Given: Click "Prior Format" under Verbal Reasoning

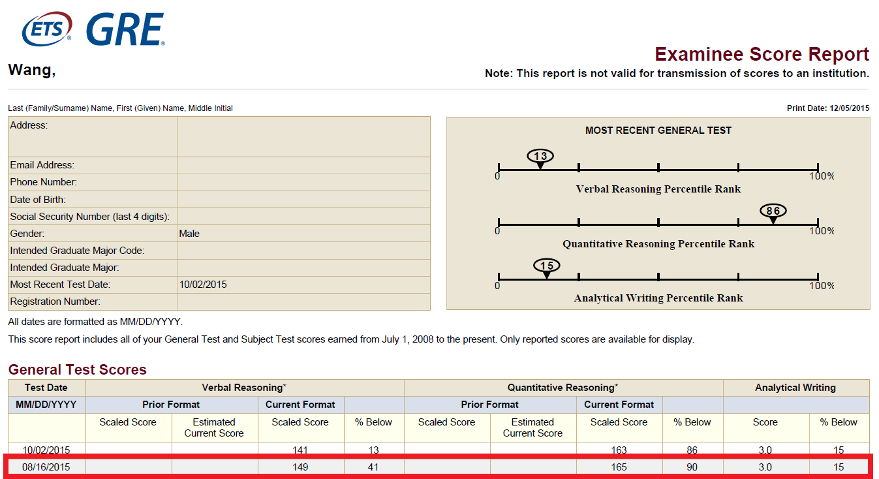Looking at the screenshot, I should pyautogui.click(x=172, y=405).
